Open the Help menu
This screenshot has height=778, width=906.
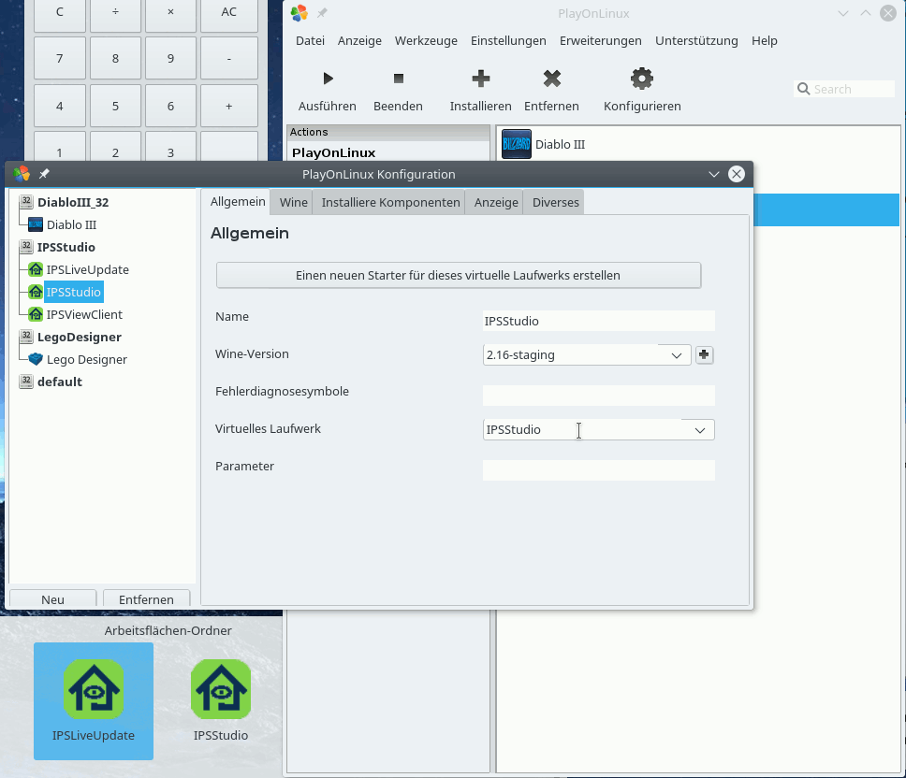click(764, 40)
